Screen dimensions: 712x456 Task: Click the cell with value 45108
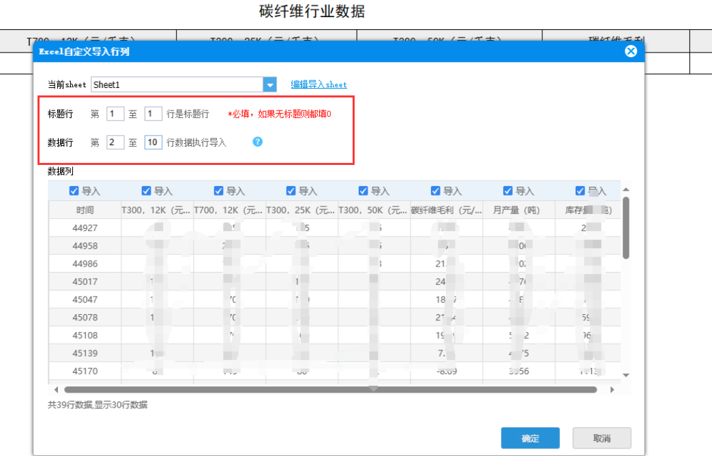tap(85, 335)
